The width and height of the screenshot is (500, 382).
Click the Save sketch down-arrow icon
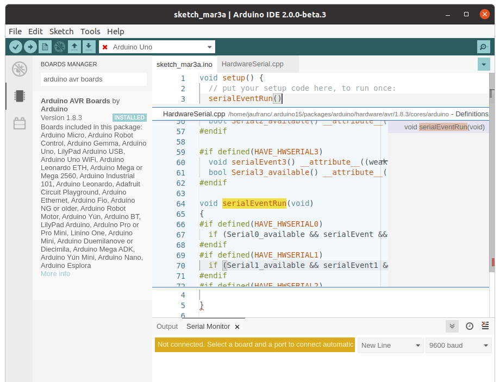click(89, 47)
